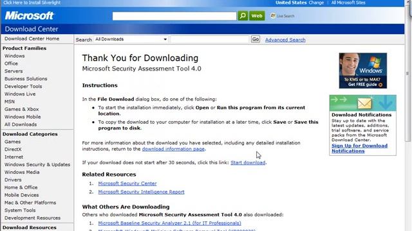Open Microsoft Security Center link

[127, 184]
